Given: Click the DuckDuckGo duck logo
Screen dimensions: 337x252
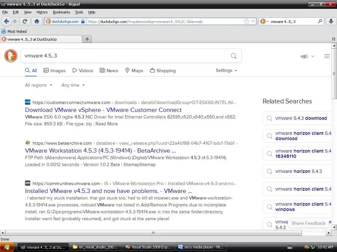Looking at the screenshot, I should pos(11,56).
